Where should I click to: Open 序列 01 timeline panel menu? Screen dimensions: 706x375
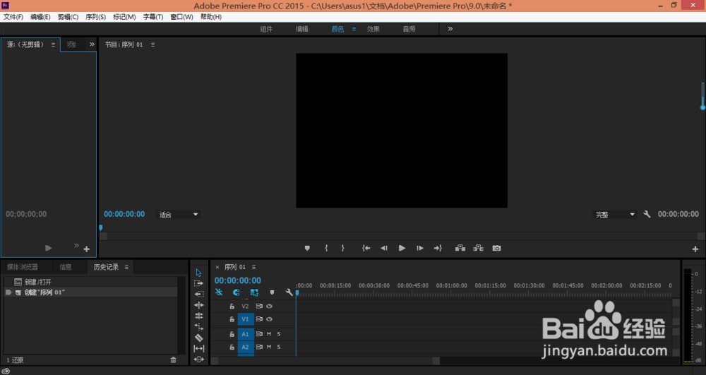[x=254, y=267]
